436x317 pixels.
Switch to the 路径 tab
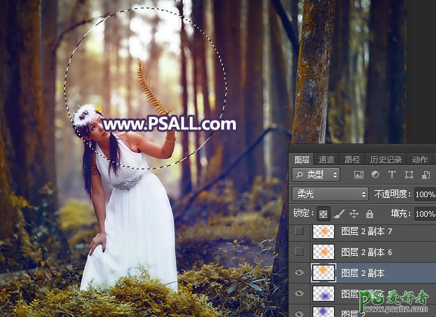[352, 160]
